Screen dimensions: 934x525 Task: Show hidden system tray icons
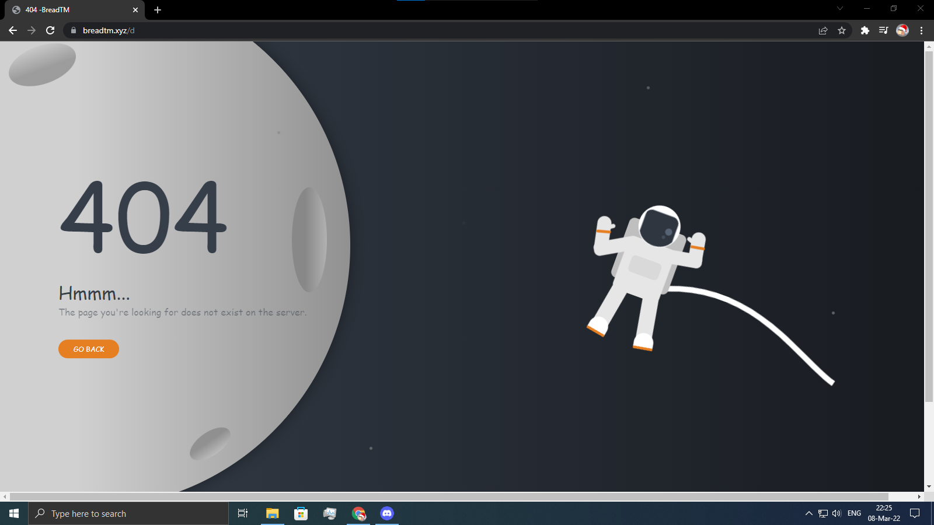click(808, 513)
